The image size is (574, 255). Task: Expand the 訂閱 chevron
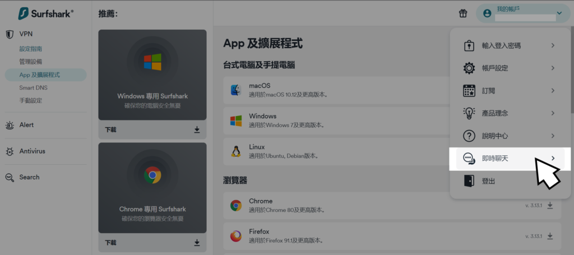point(553,90)
